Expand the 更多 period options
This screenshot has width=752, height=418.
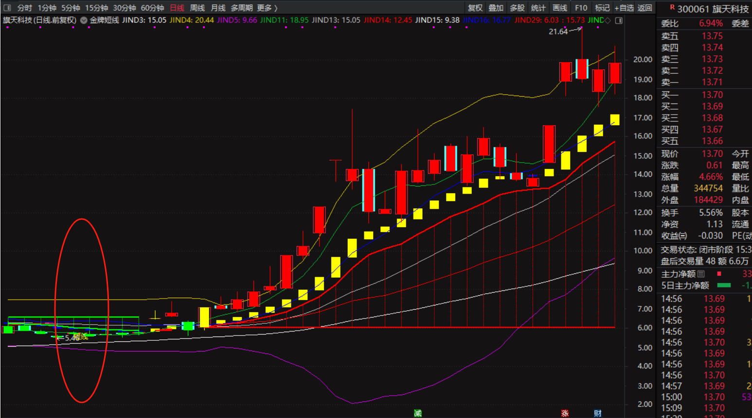tap(267, 8)
